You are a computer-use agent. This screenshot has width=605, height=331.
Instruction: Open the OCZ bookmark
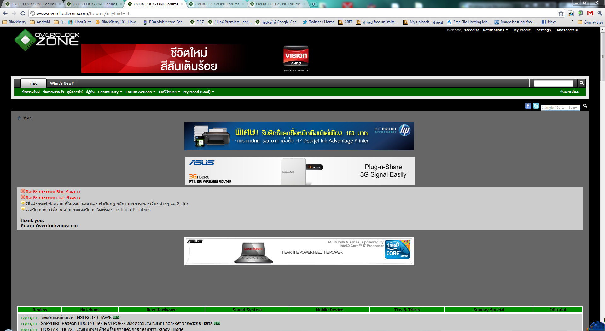click(197, 22)
